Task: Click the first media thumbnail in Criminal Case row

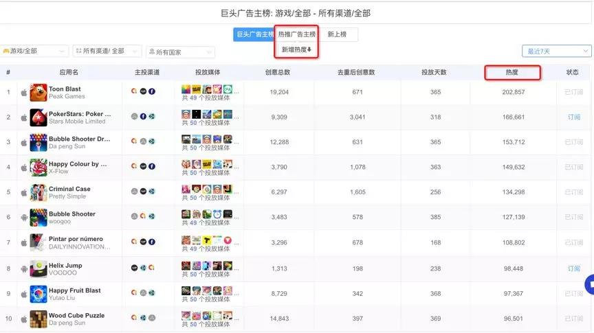Action: (x=186, y=190)
